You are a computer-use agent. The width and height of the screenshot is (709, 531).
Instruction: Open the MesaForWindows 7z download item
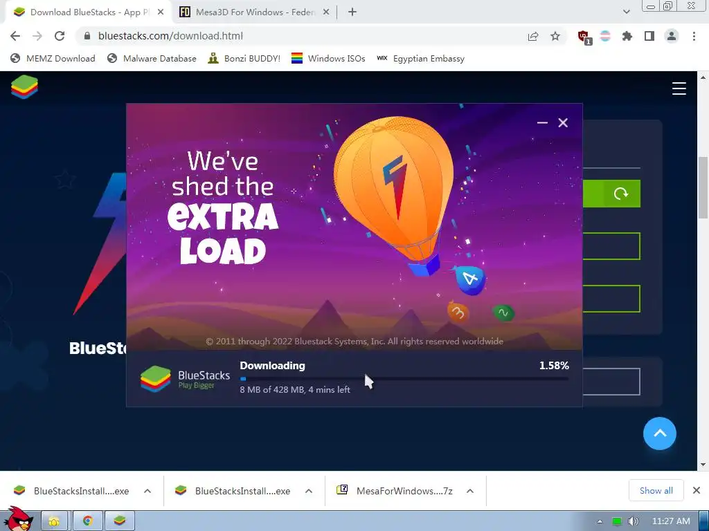pos(395,491)
